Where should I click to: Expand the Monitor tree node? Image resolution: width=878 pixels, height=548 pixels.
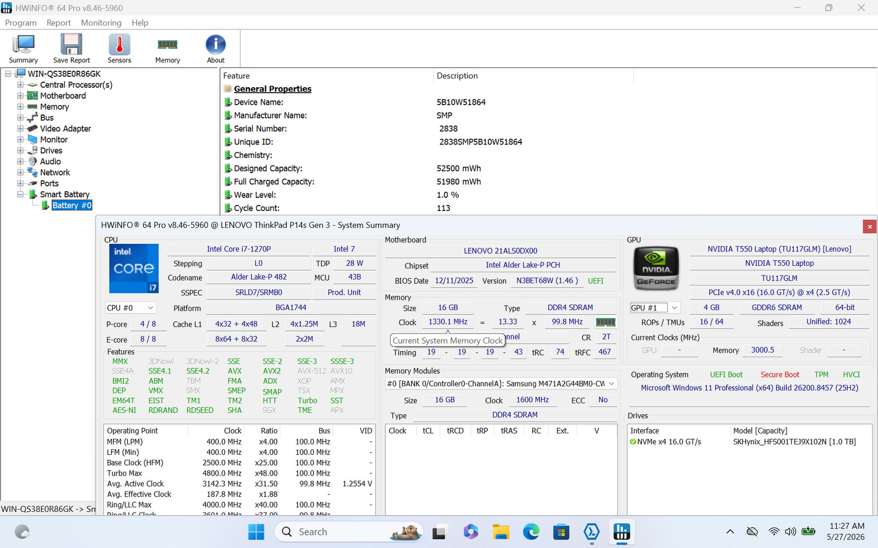(x=20, y=140)
